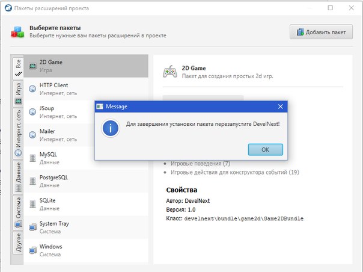Viewport: 363px width, 272px height.
Task: Click the globe icon beside Mailer
Action: (32, 135)
